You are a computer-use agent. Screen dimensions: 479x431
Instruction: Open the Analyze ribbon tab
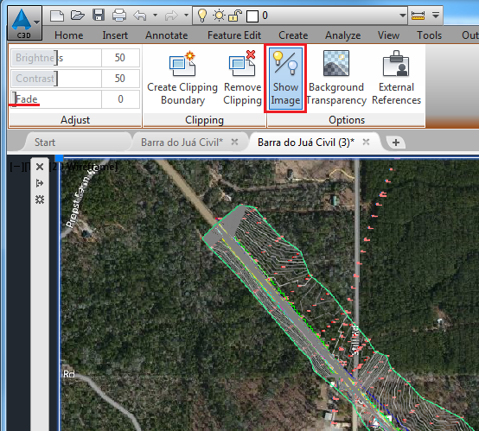pos(342,35)
